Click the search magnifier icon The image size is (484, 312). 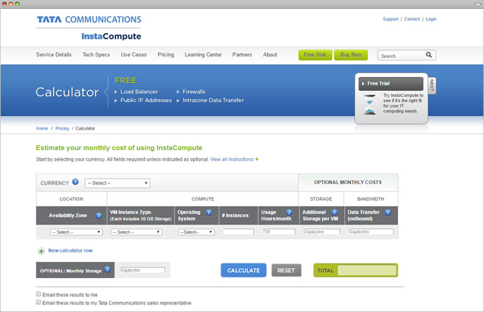pyautogui.click(x=429, y=55)
